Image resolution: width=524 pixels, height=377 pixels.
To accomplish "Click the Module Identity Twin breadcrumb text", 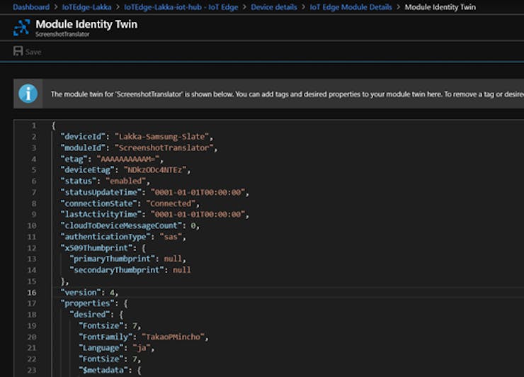I will [x=440, y=7].
